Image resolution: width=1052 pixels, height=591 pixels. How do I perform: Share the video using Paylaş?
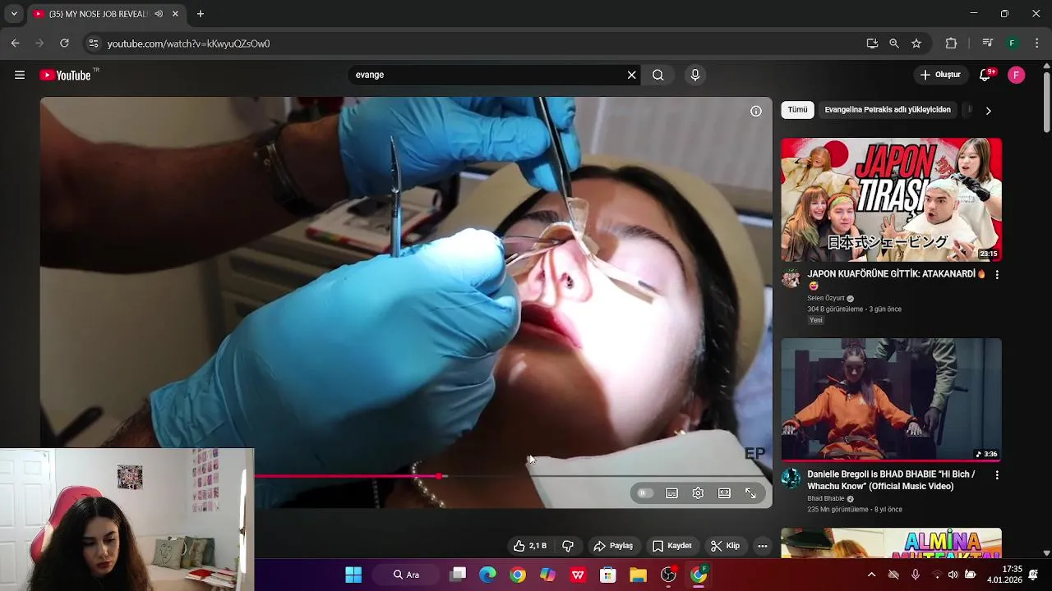[x=613, y=546]
